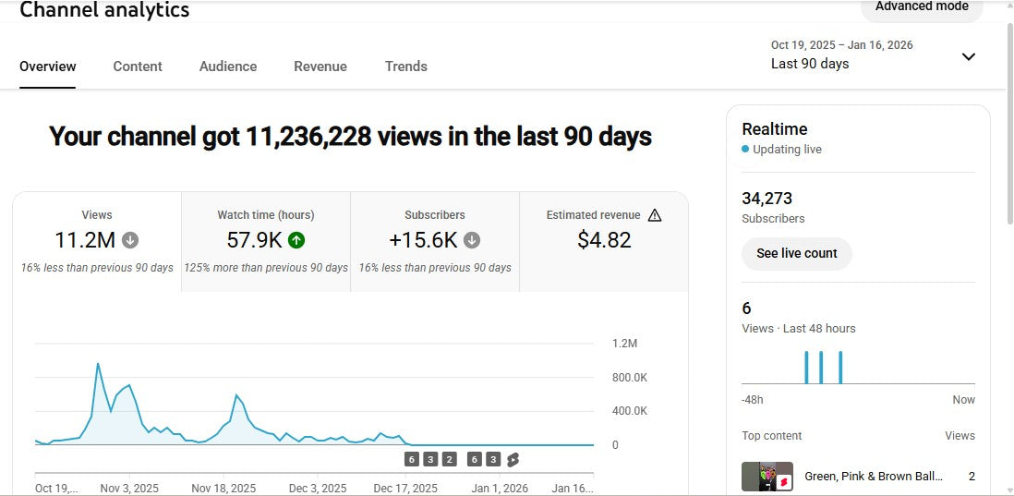Click the "2" published videos marker on timeline
The height and width of the screenshot is (496, 1014).
point(450,459)
